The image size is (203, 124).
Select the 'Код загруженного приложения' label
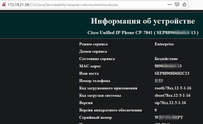coord(108,88)
